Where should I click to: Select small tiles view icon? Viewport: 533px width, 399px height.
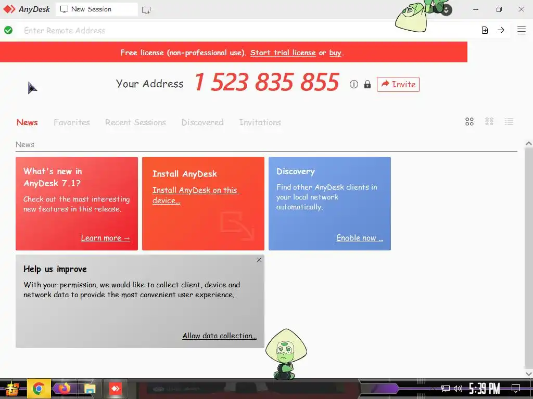pos(489,122)
